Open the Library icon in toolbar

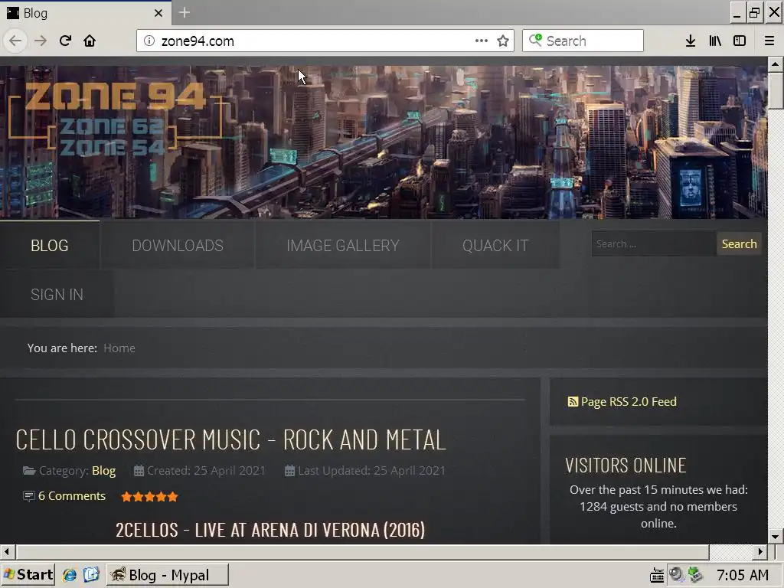[x=715, y=41]
